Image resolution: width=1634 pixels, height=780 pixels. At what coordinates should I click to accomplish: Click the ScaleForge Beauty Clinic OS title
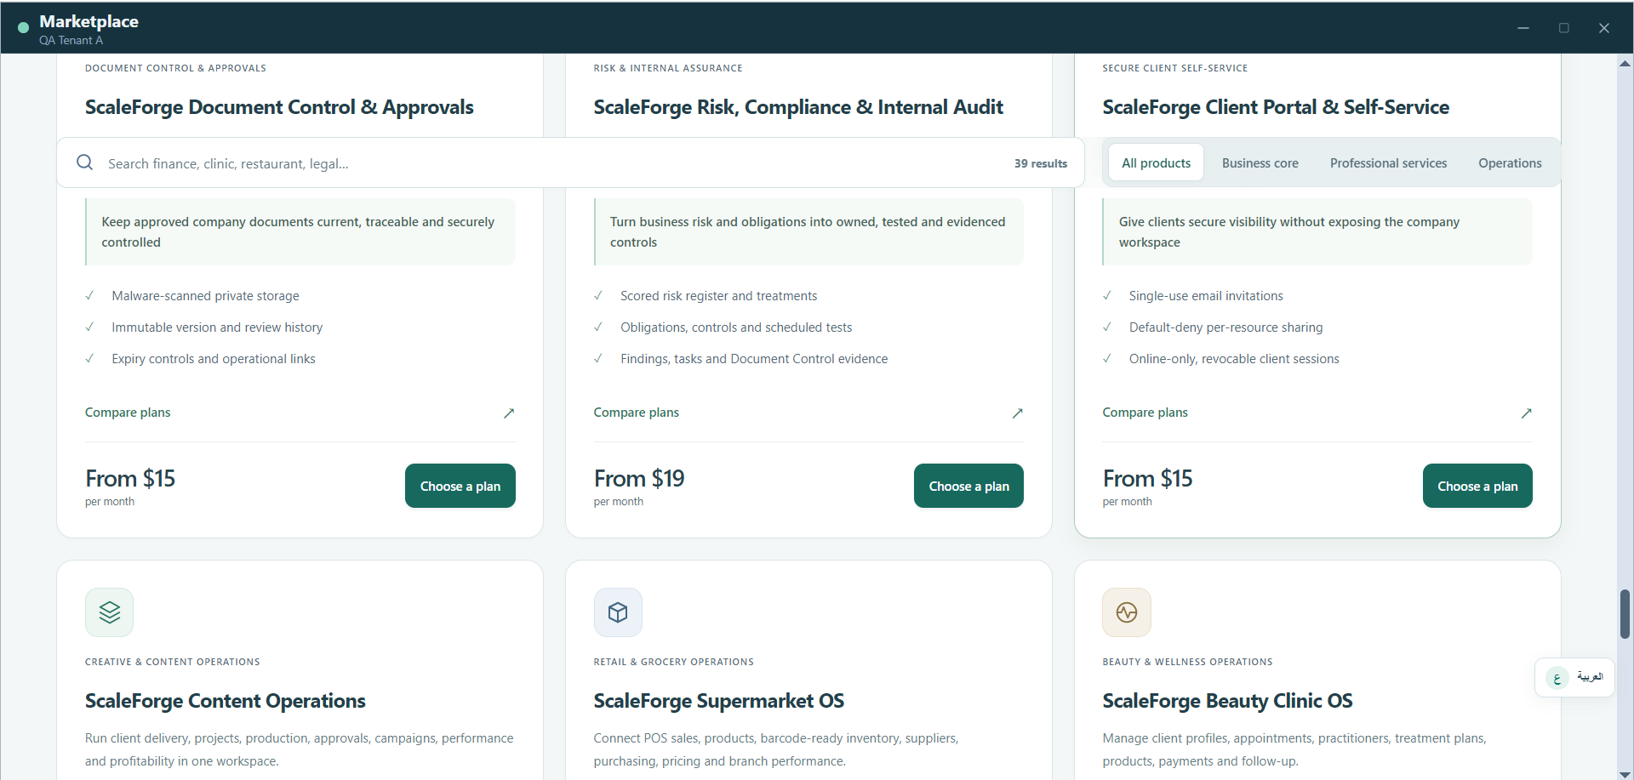(1227, 701)
